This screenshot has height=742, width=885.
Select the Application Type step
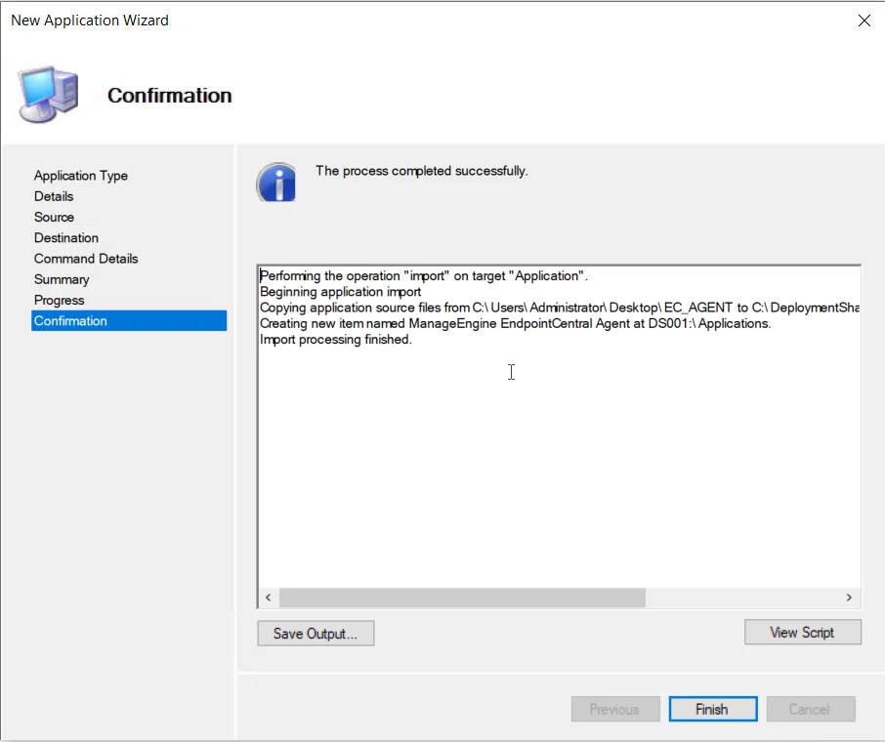coord(81,176)
